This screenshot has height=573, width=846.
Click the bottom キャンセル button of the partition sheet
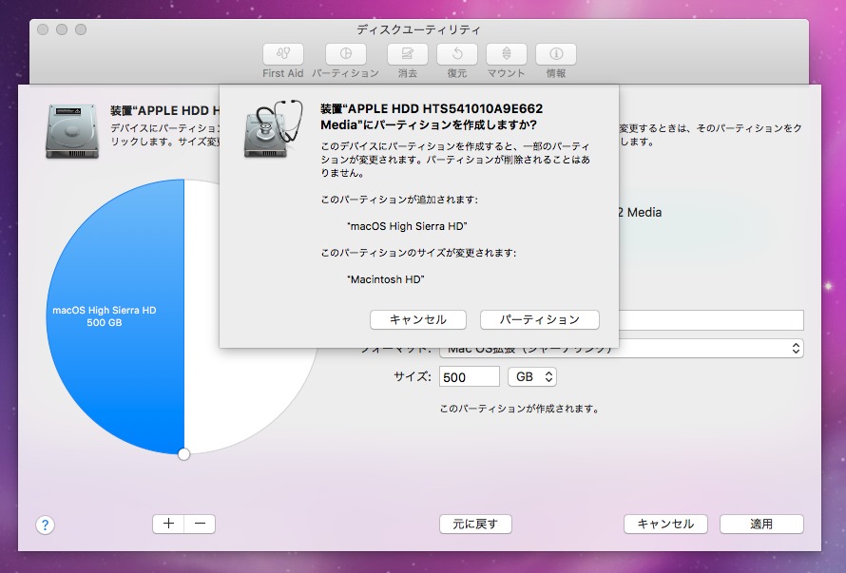665,524
